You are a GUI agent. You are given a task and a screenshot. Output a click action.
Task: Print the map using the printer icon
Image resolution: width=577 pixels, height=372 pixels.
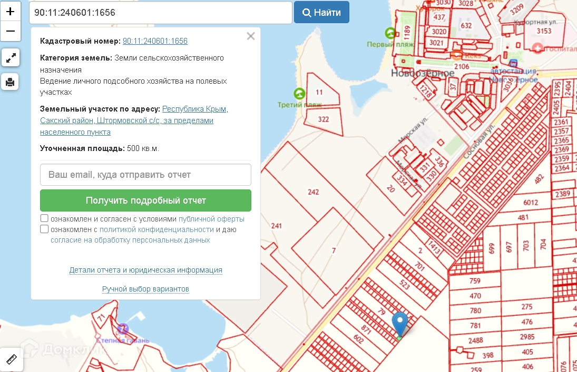point(10,82)
